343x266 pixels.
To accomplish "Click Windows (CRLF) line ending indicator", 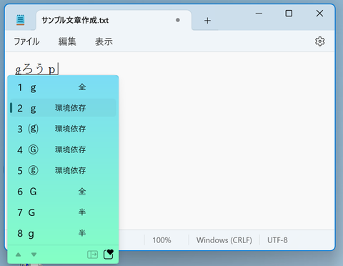I will 224,240.
